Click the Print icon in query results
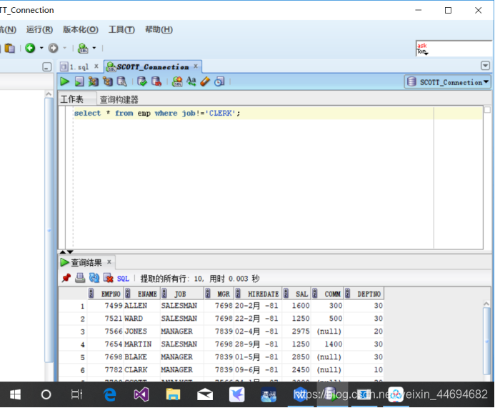Image resolution: width=495 pixels, height=408 pixels. (x=80, y=278)
